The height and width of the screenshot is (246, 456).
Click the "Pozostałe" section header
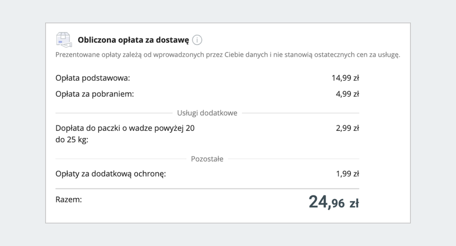point(207,159)
